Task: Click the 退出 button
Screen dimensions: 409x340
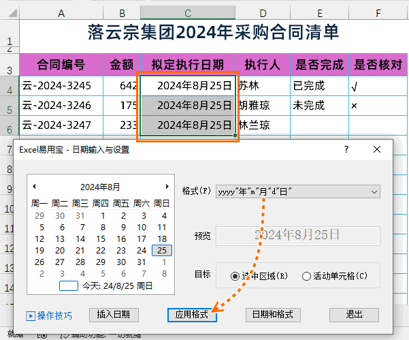Action: coord(354,315)
